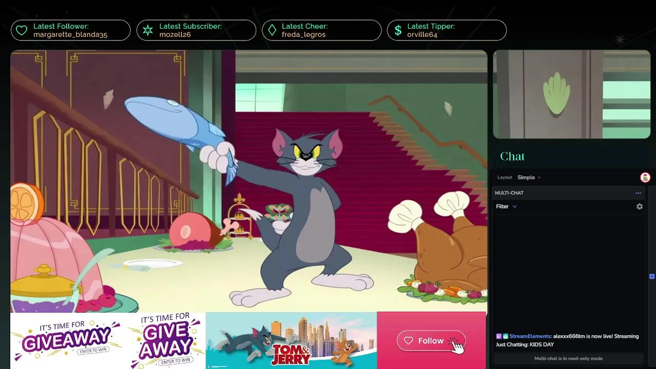The height and width of the screenshot is (369, 656).
Task: Click latest tipper name orville64
Action: pyautogui.click(x=422, y=35)
